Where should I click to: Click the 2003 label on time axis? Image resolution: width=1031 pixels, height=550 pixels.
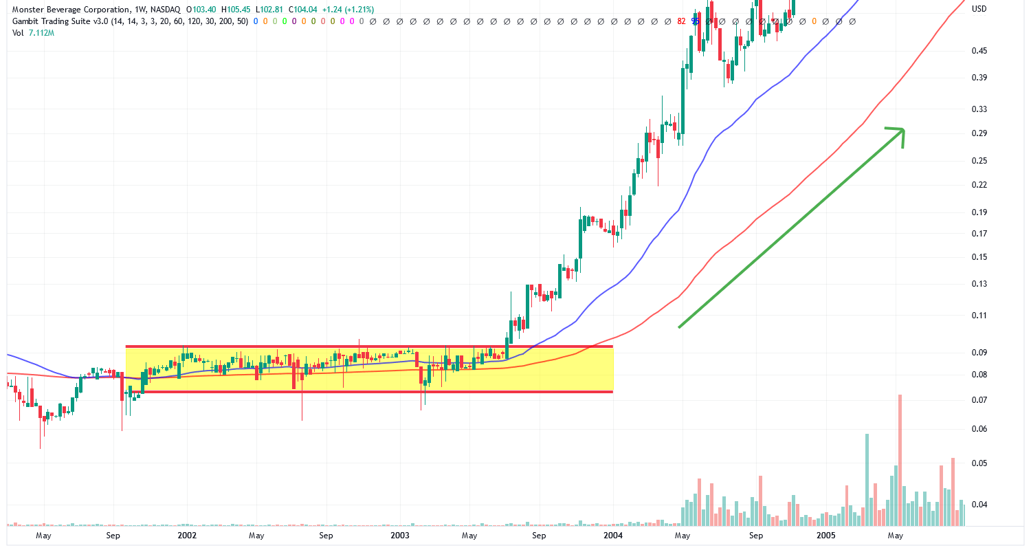tap(400, 535)
